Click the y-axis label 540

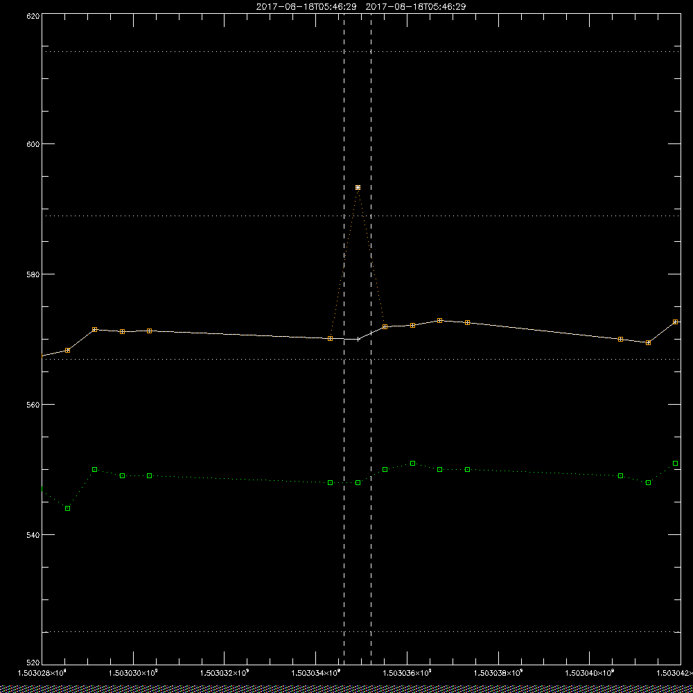point(33,535)
